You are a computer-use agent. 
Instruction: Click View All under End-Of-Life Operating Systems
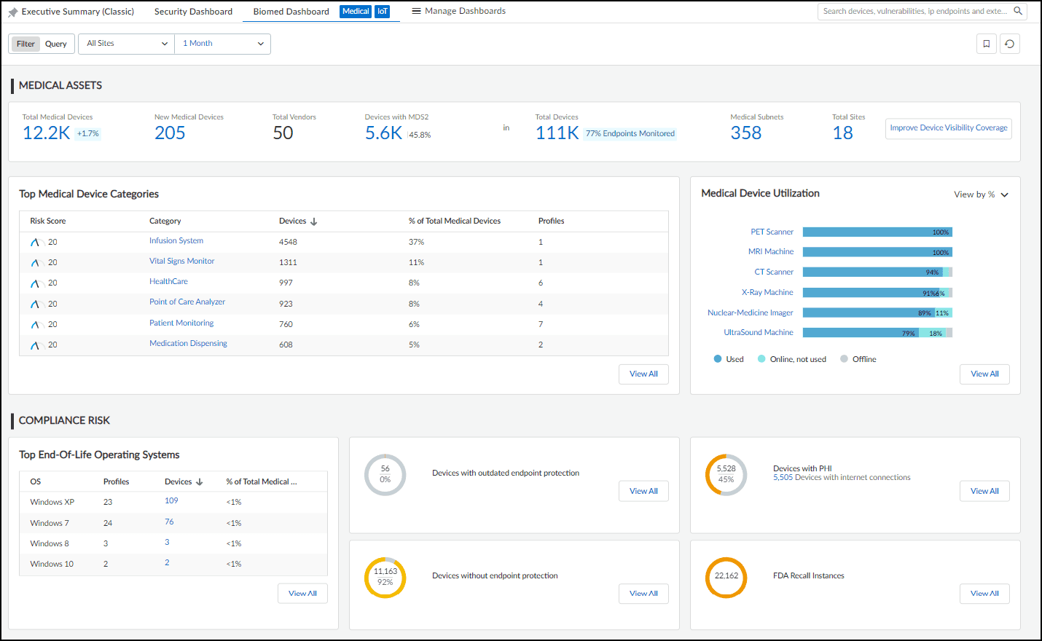coord(302,594)
